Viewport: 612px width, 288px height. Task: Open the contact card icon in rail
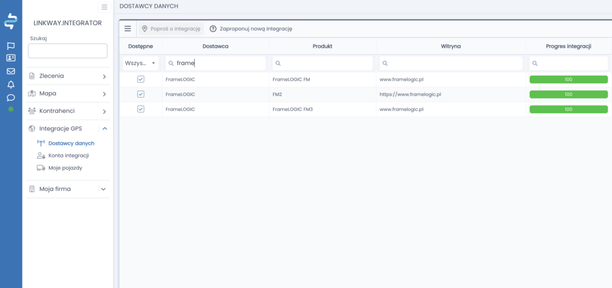[x=11, y=58]
